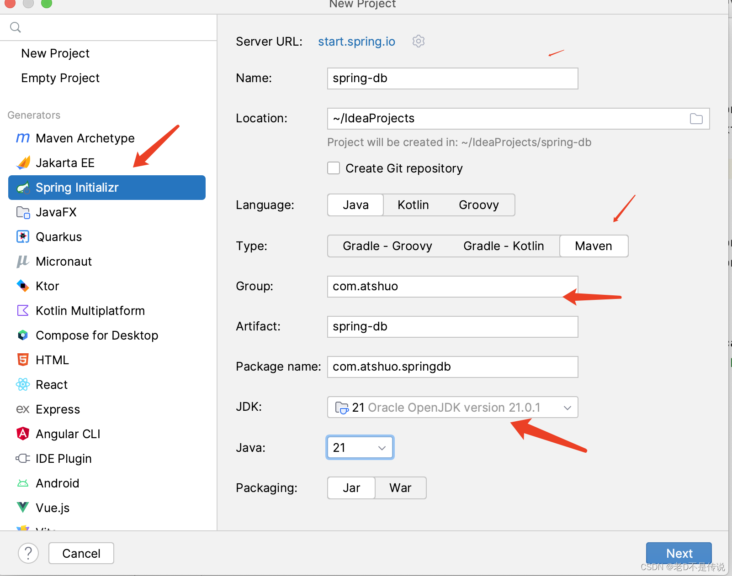The image size is (732, 576).
Task: Click the Group field com.atshuo
Action: (x=453, y=287)
